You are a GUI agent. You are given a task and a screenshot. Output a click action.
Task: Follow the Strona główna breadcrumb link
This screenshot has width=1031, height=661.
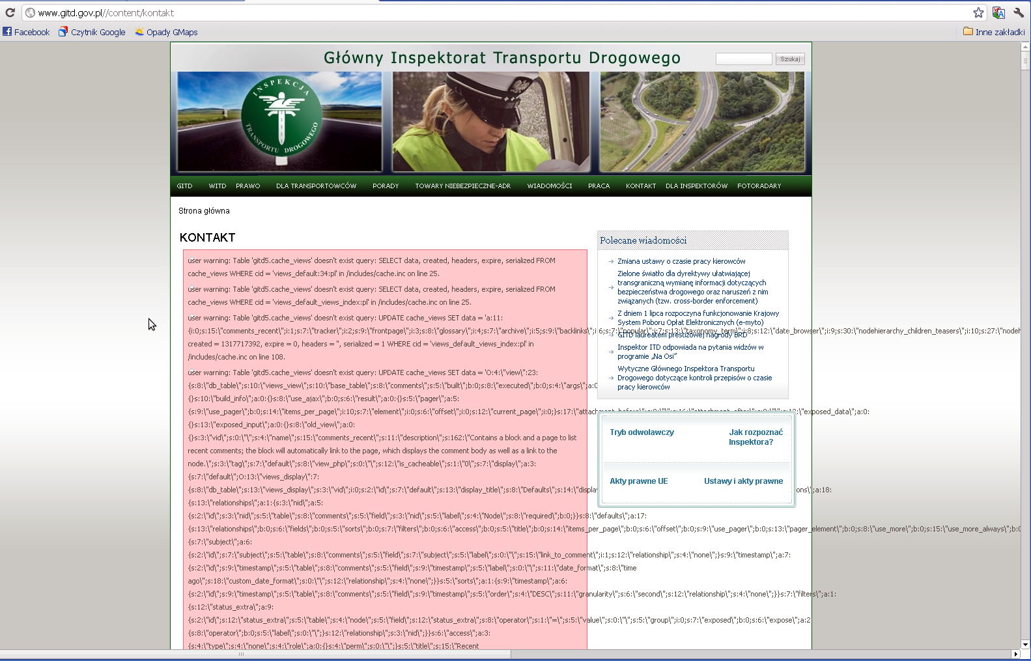204,211
